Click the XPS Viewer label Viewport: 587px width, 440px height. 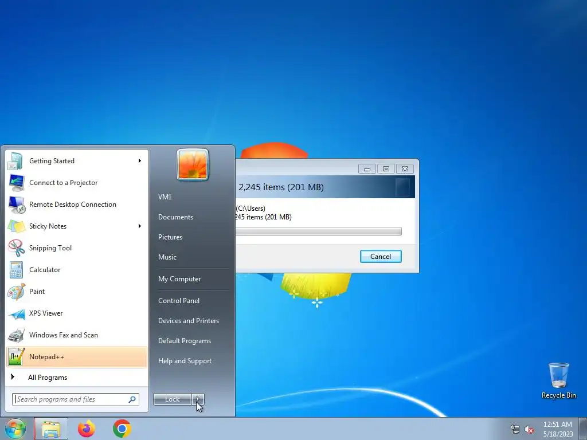46,313
